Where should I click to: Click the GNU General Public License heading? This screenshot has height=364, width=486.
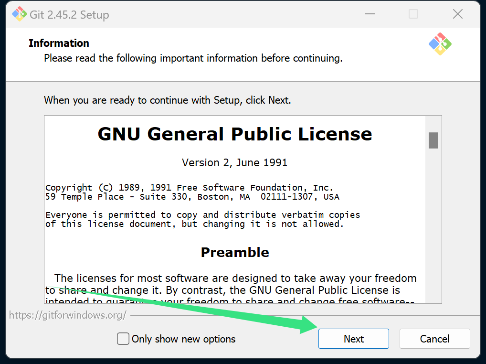pos(234,134)
